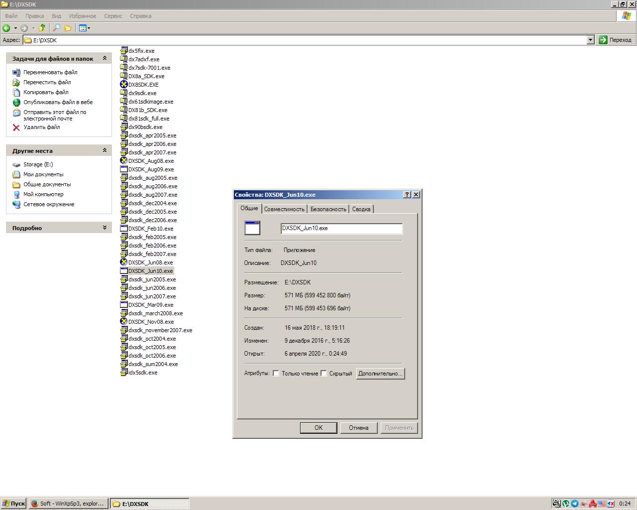
Task: Click the printer tray icon
Action: pos(557,504)
